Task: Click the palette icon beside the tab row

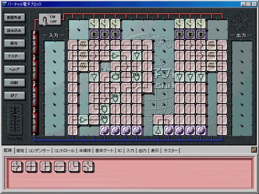Action: tap(254, 150)
